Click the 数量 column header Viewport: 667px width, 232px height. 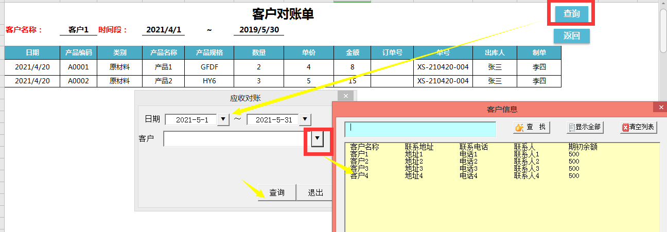[259, 52]
